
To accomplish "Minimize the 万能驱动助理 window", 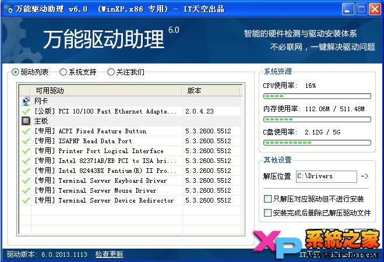I will (x=348, y=9).
